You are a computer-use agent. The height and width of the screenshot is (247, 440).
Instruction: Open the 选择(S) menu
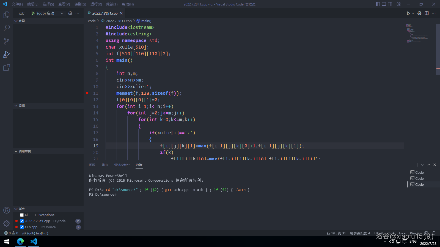[x=48, y=4]
